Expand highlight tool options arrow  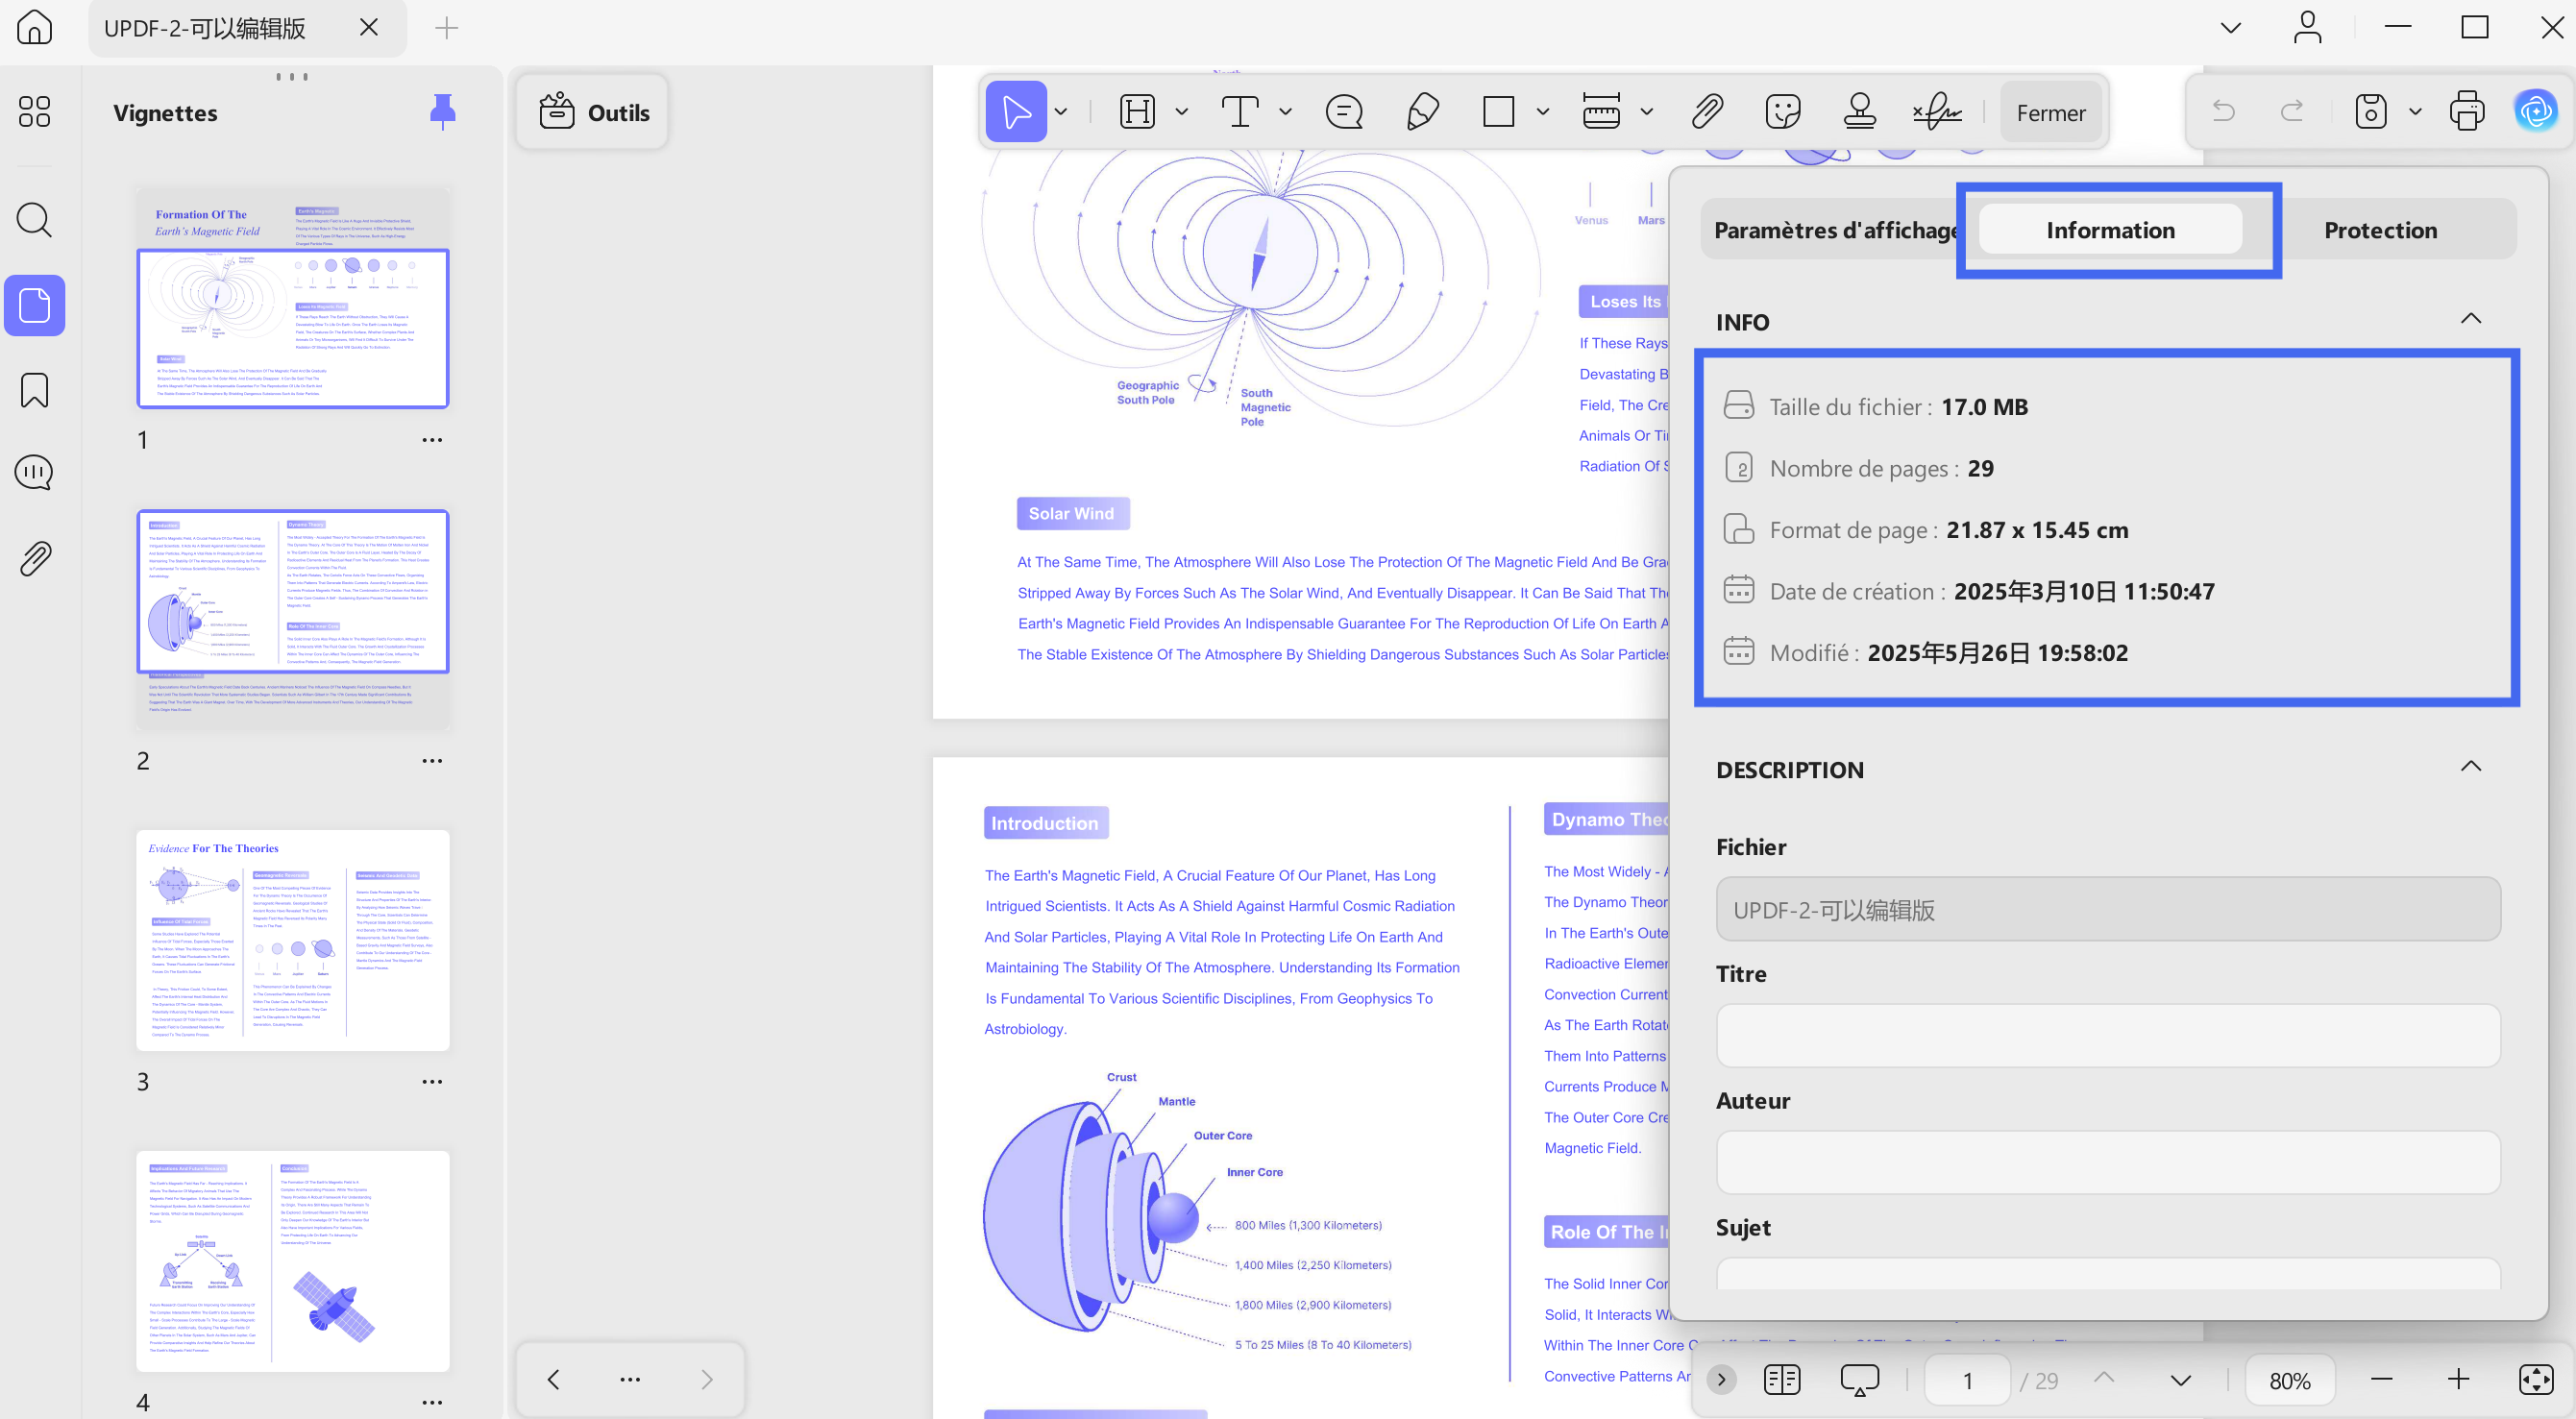point(1181,112)
